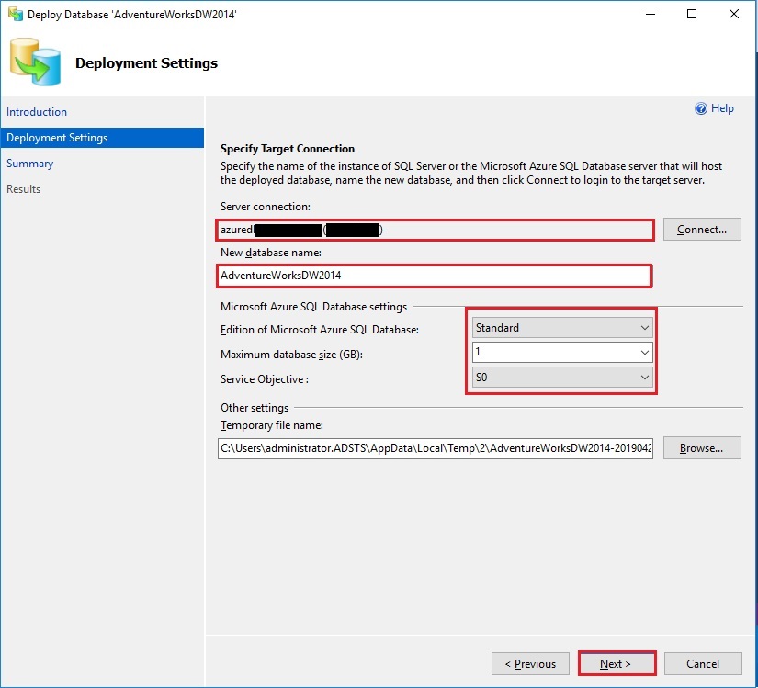This screenshot has height=688, width=758.
Task: Cancel the deployment wizard
Action: 703,664
